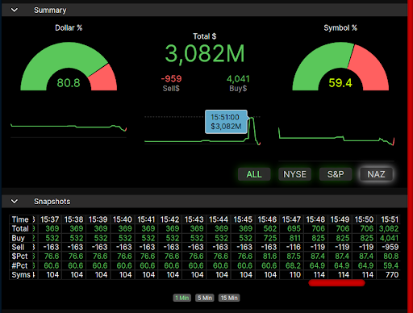Switch snapshots to 5 Min interval

[205, 298]
